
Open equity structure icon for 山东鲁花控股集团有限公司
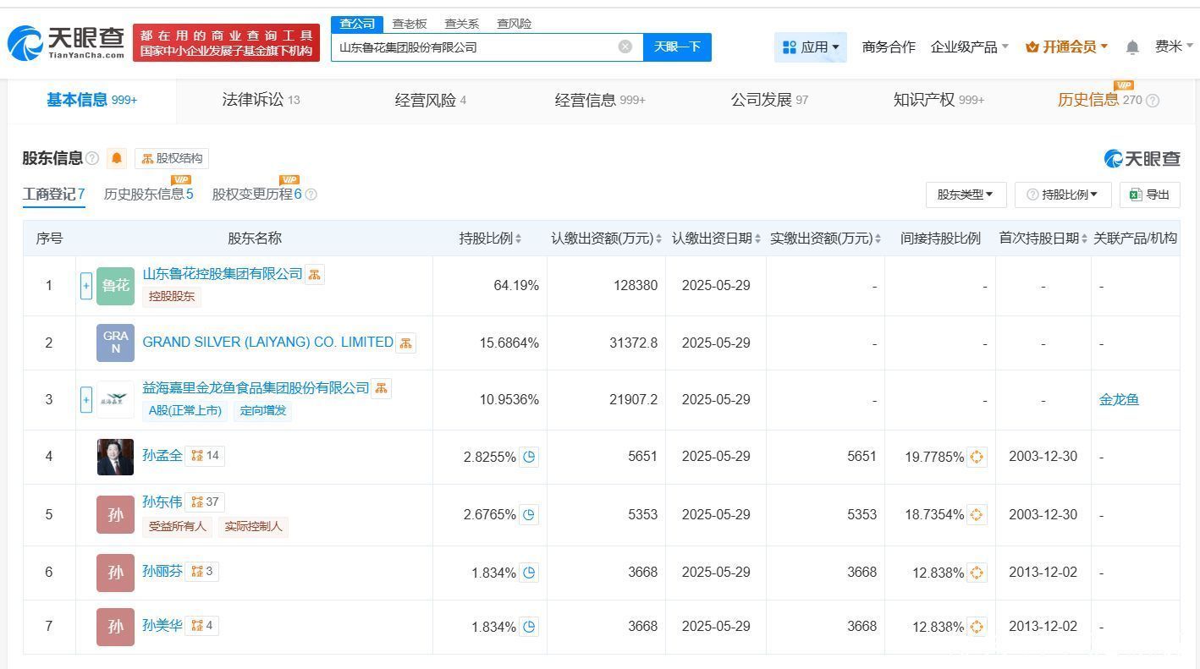tap(315, 275)
